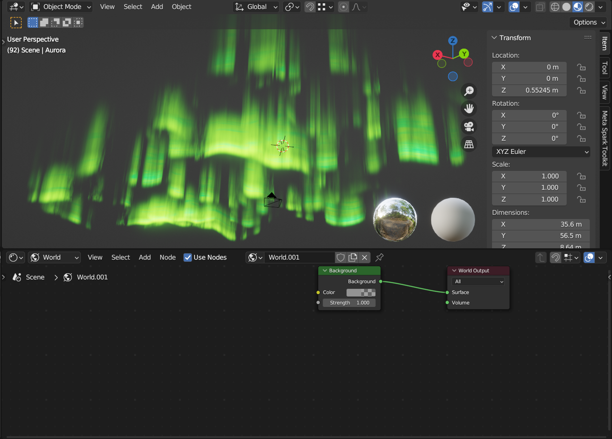
Task: Open the viewport Select menu
Action: point(133,7)
